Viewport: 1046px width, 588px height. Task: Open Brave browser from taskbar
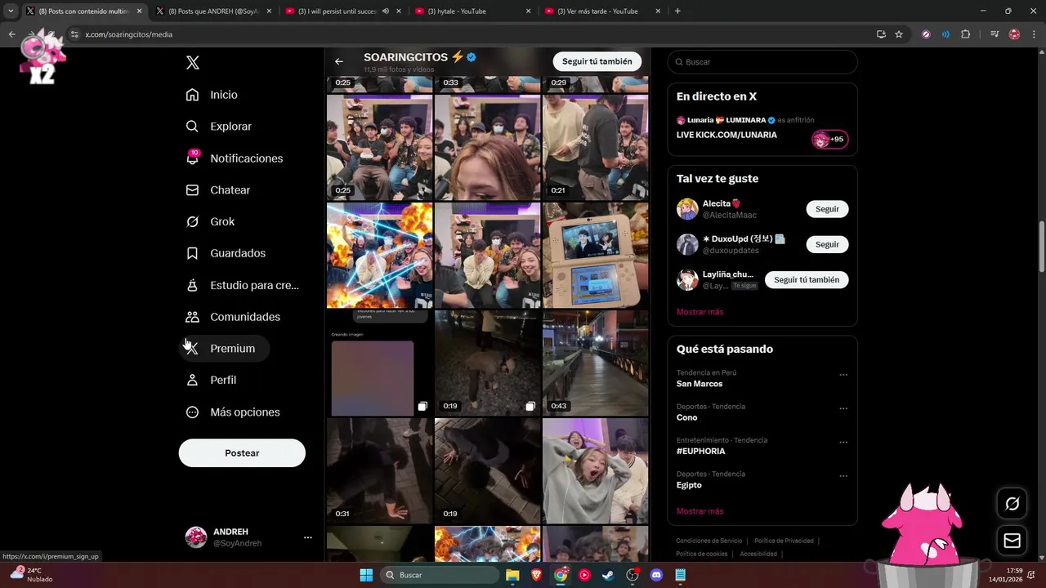[536, 575]
